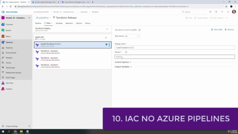
Task: Switch to the History tab
Action: [88, 23]
